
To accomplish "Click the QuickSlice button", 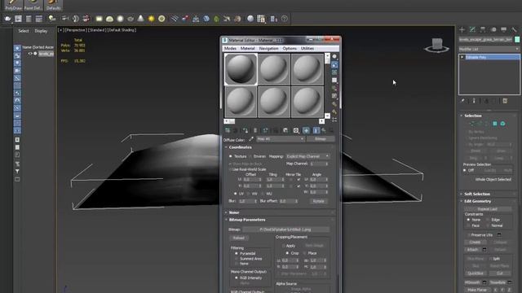I will pyautogui.click(x=476, y=273).
